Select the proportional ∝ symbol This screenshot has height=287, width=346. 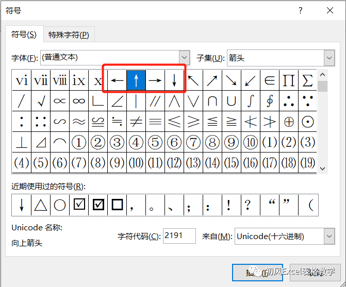[60, 101]
